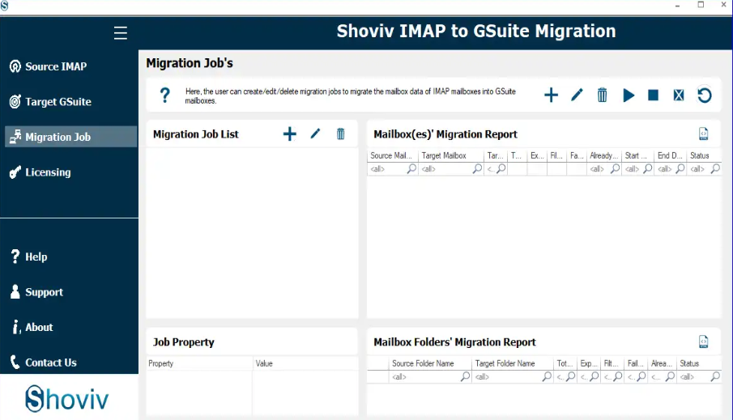Sort by the Target Mailbox column header
The width and height of the screenshot is (733, 420).
coord(451,155)
